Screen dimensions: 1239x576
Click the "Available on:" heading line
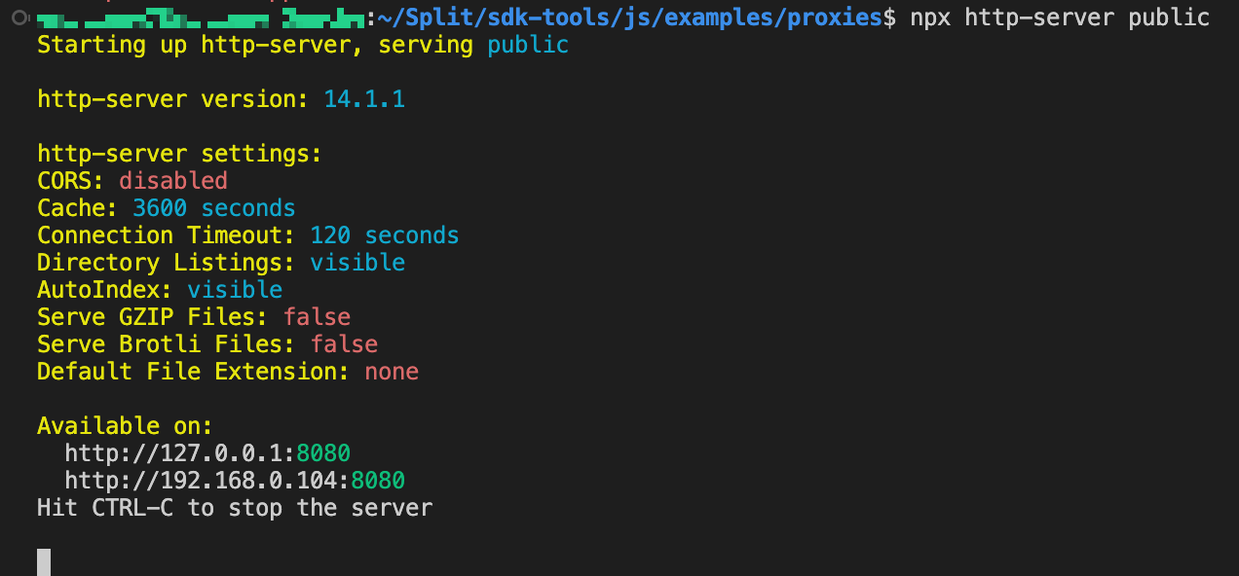pos(125,426)
